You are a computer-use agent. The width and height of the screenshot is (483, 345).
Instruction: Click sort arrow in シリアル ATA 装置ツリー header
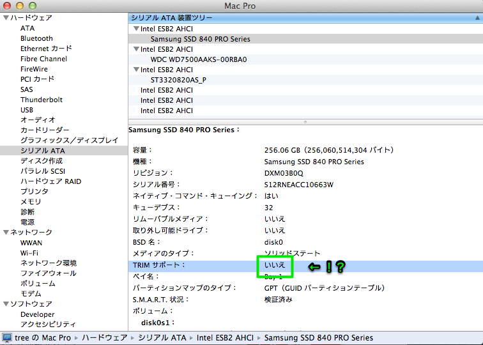pos(477,18)
